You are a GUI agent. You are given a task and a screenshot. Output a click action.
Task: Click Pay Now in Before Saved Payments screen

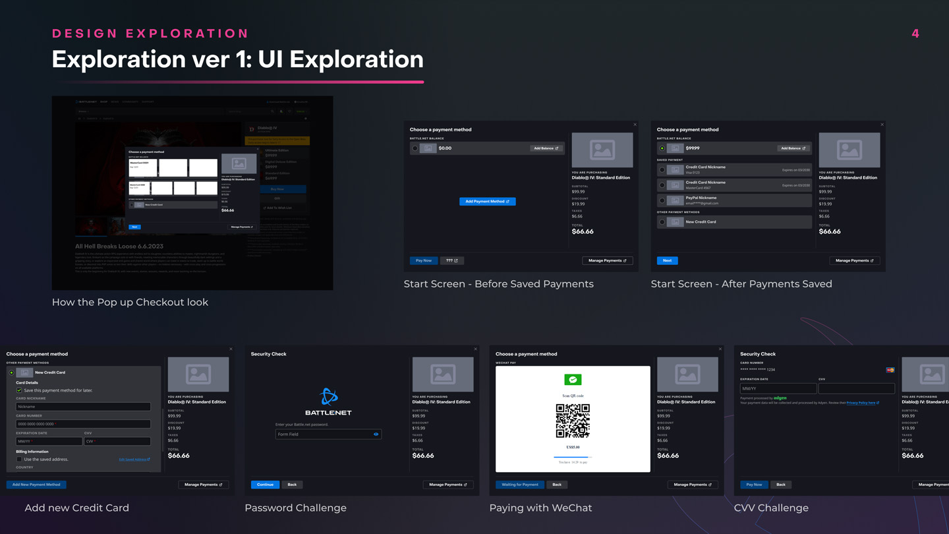coord(424,260)
